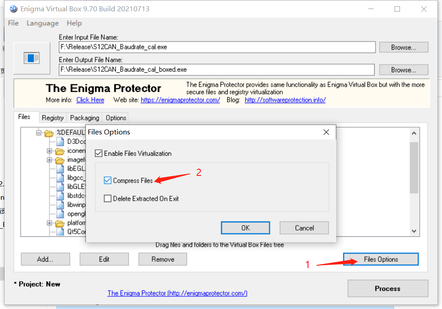Switch to the Packaging tab
Viewport: 442px width, 309px height.
pyautogui.click(x=85, y=118)
